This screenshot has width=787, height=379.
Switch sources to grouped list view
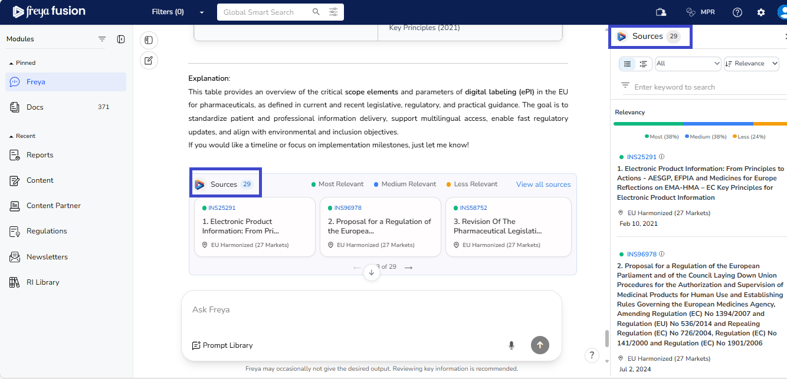point(644,64)
